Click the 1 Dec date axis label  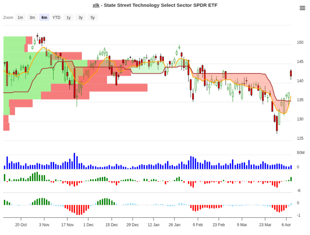click(88, 225)
